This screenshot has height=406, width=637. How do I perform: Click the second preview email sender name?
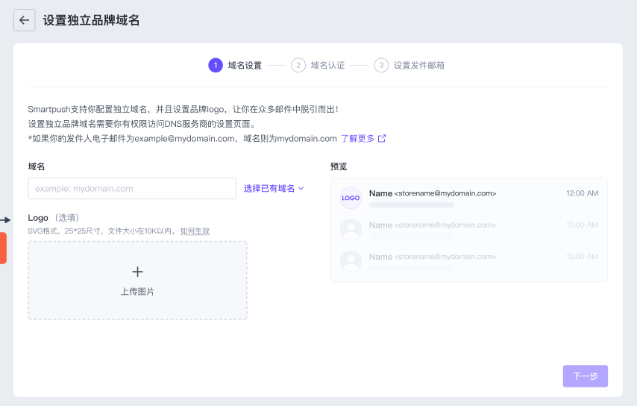pyautogui.click(x=380, y=225)
